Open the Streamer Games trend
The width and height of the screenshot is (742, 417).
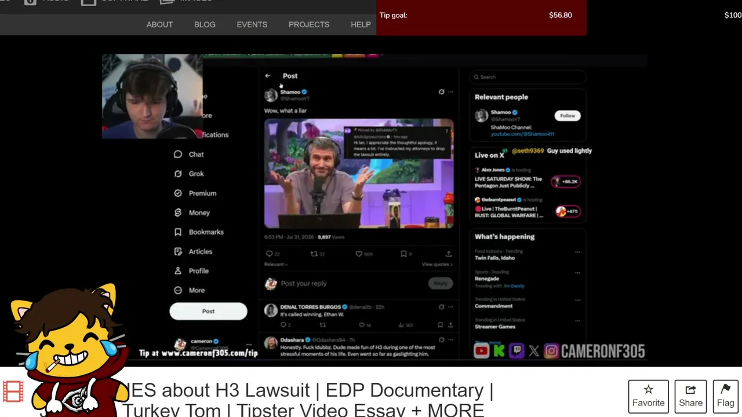pos(495,327)
